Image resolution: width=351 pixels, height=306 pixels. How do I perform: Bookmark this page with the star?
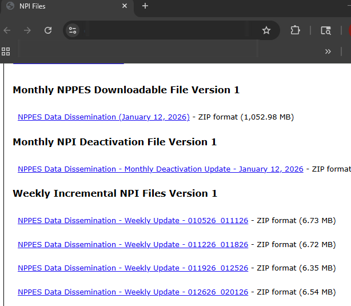266,30
